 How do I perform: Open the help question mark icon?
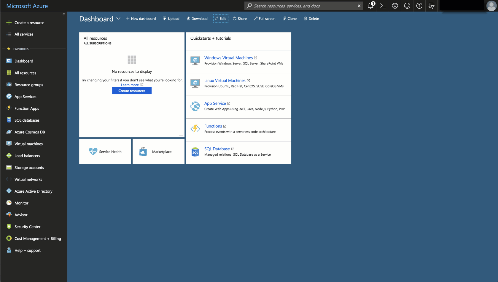(x=419, y=6)
